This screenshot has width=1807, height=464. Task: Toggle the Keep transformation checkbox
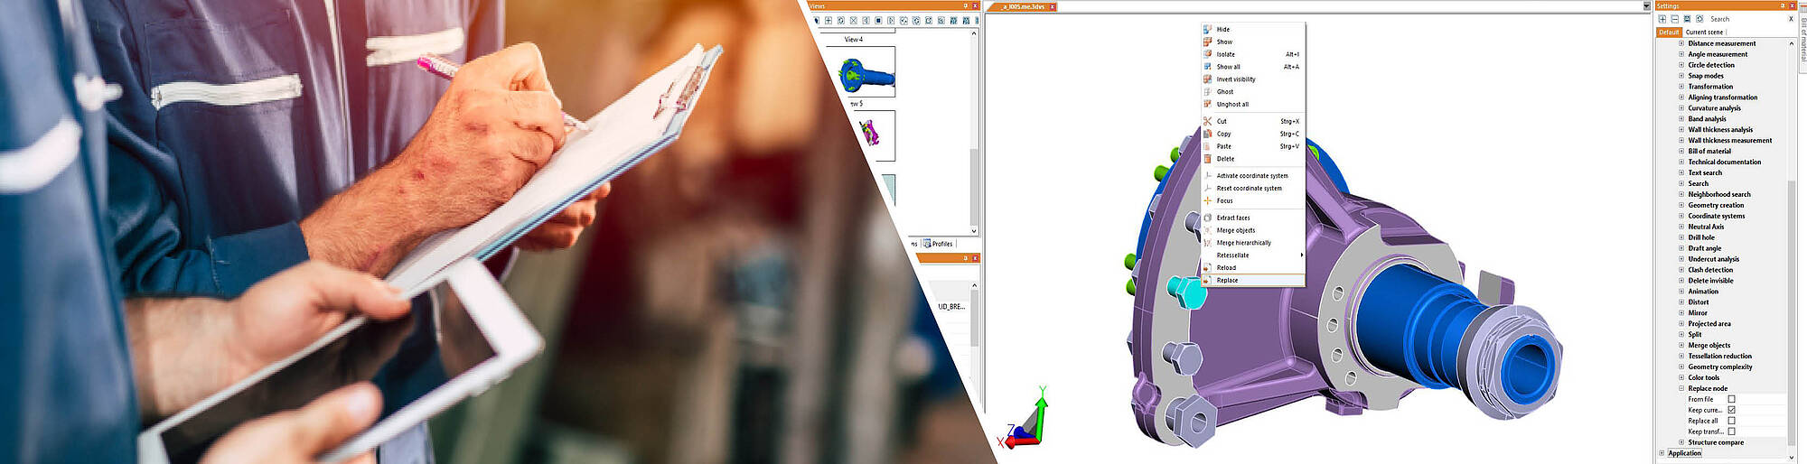pyautogui.click(x=1731, y=432)
